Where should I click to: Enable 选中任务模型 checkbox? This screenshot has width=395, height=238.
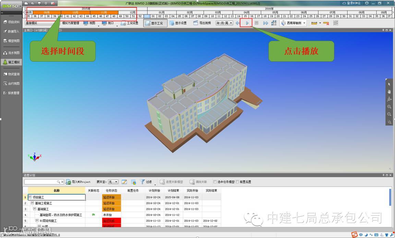[215, 181]
